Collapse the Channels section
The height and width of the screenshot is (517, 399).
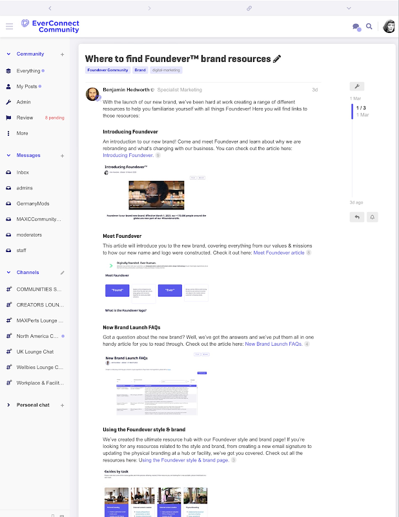8,272
